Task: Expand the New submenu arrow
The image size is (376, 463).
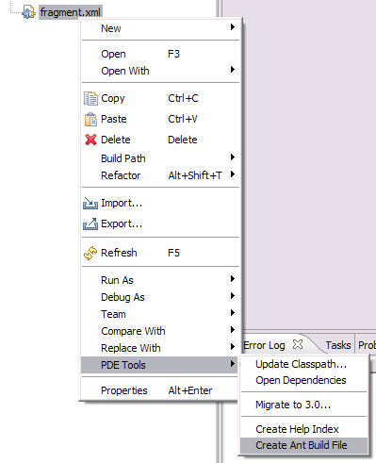Action: pyautogui.click(x=233, y=27)
